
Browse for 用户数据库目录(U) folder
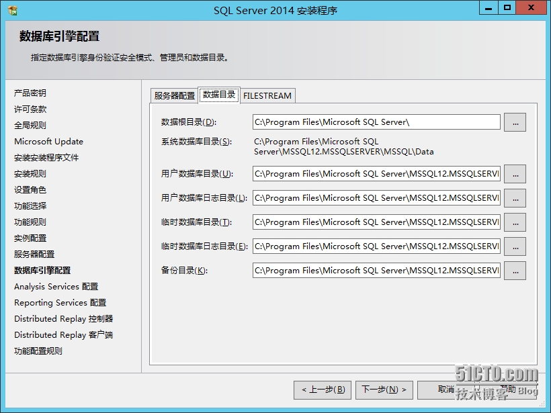click(x=515, y=174)
